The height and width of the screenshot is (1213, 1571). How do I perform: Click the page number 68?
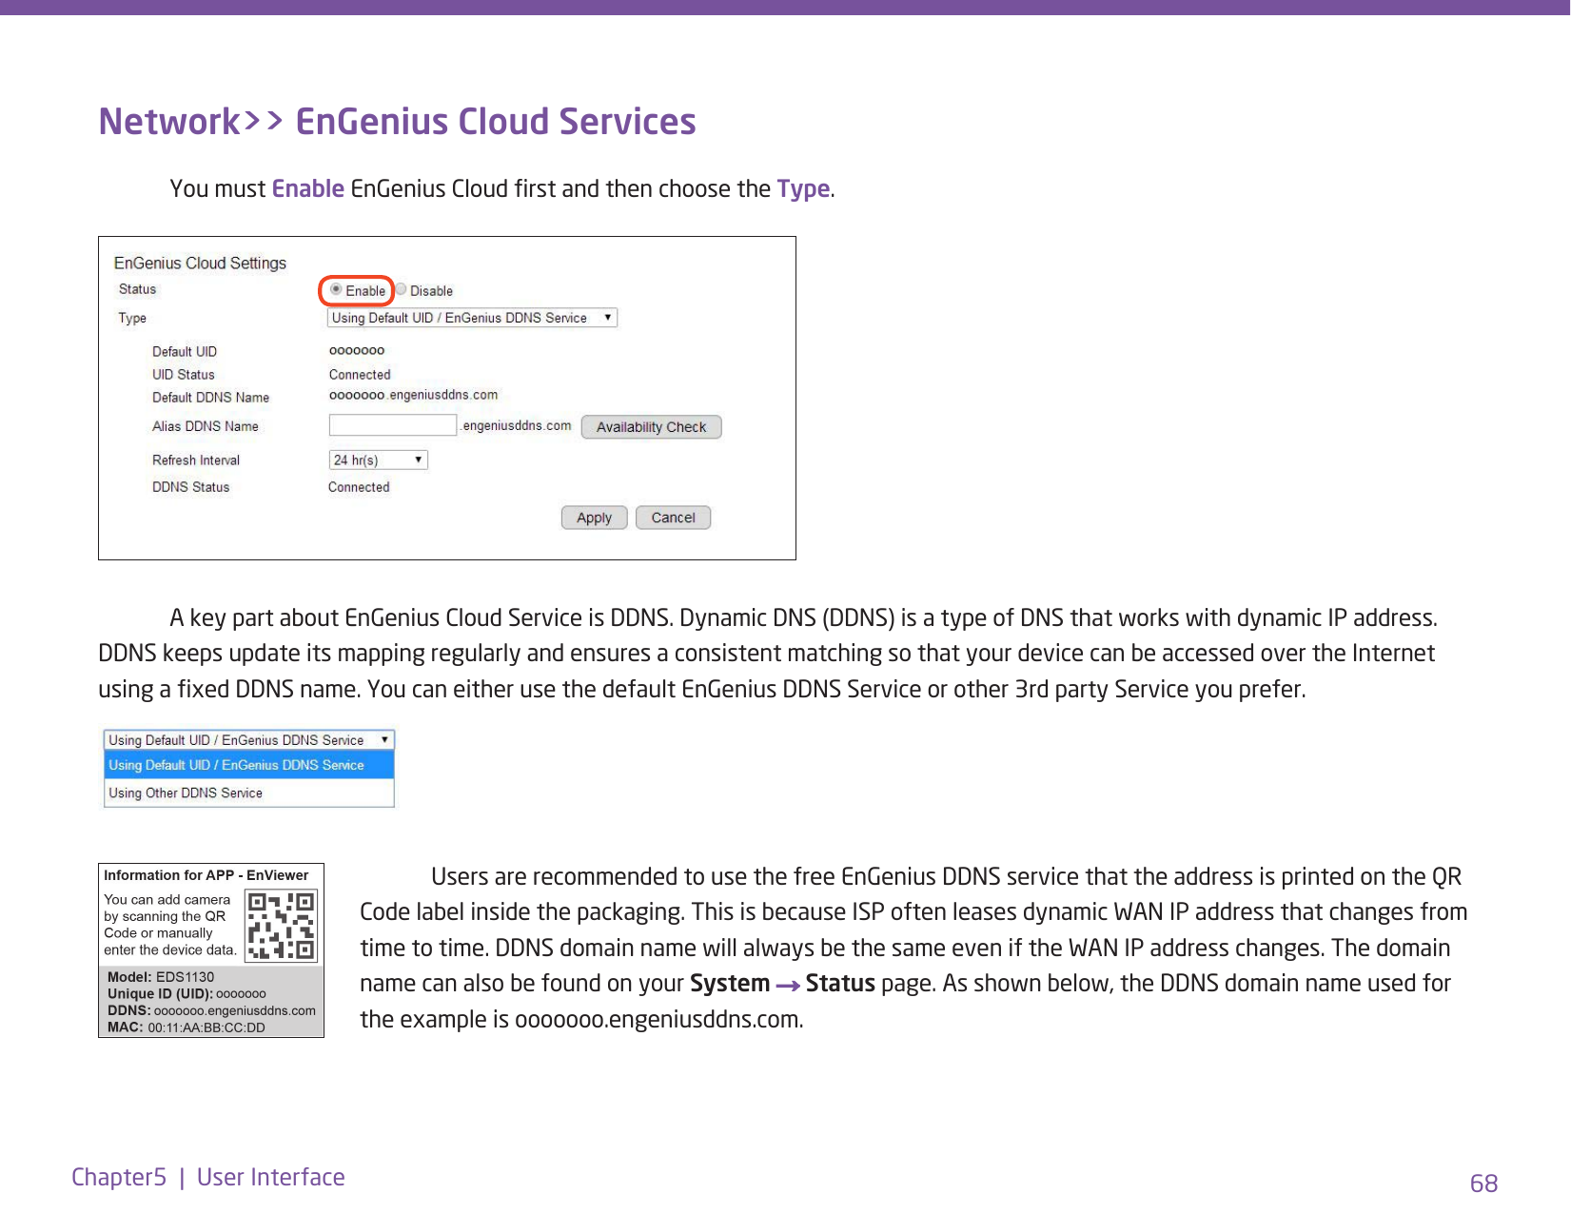click(1483, 1184)
